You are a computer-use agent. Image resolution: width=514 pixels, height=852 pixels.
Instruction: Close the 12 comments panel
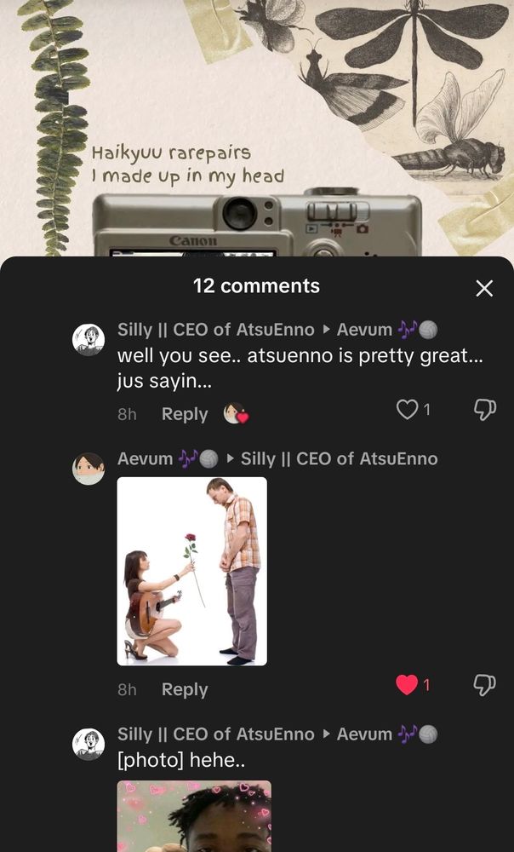(483, 288)
